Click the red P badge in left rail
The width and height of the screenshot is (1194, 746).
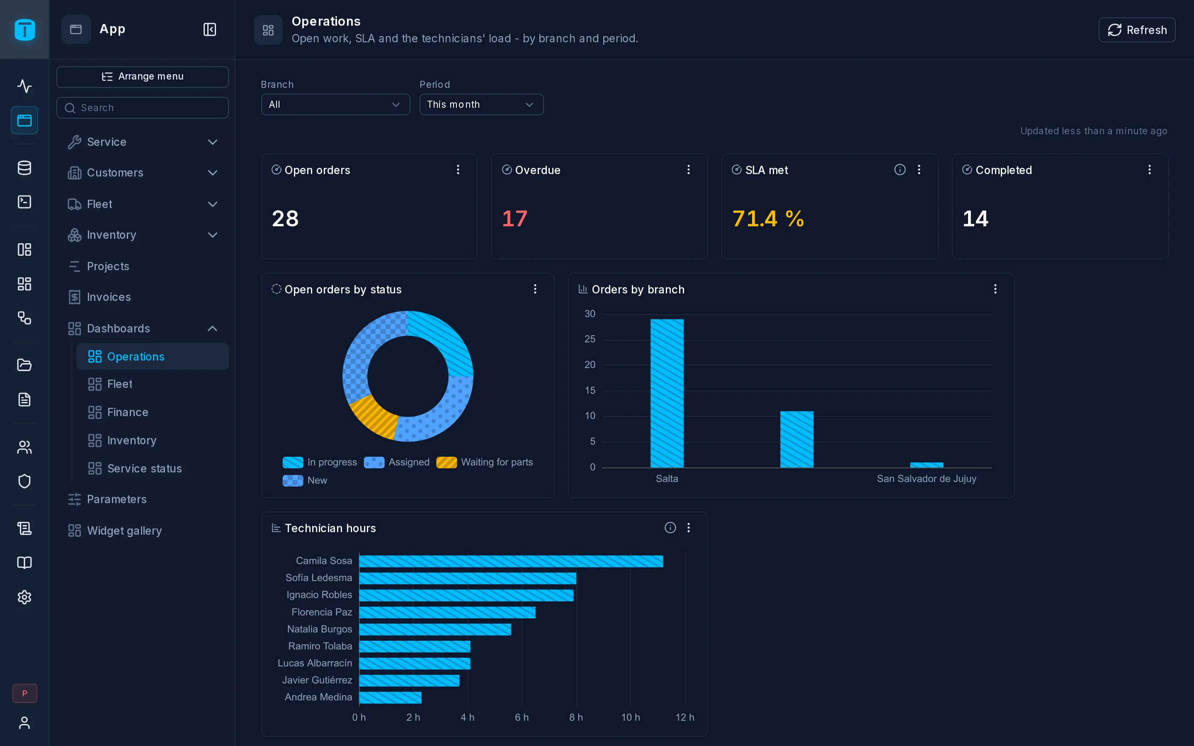pyautogui.click(x=24, y=693)
